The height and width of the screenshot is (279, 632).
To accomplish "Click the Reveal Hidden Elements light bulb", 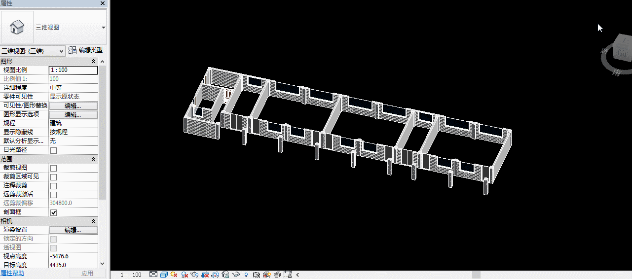I will tap(246, 275).
